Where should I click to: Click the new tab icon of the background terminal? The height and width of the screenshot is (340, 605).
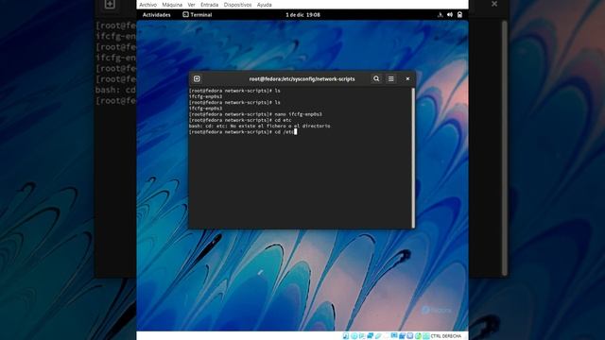click(110, 4)
